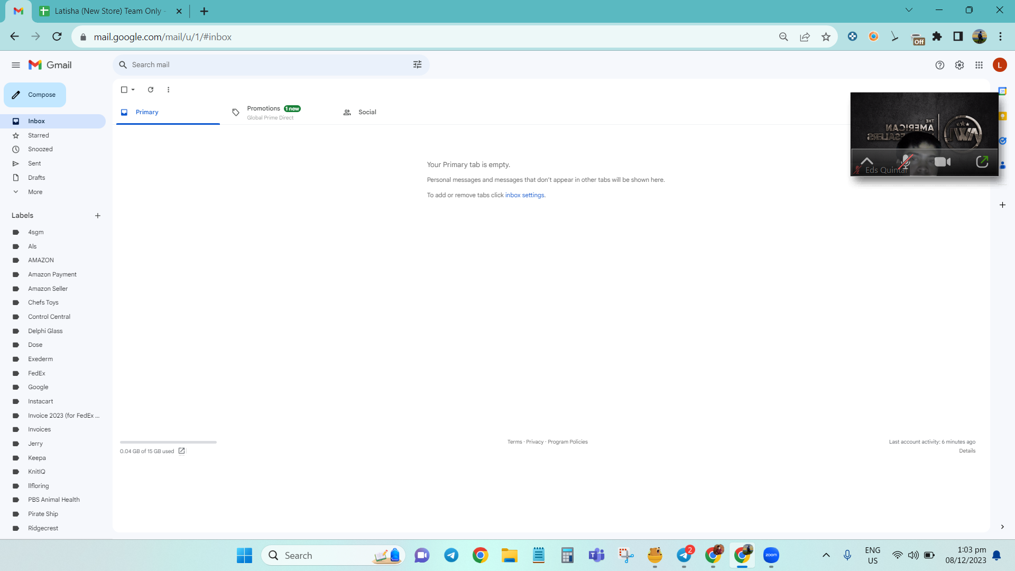Open the Pirate Ship label
This screenshot has width=1015, height=571.
[53, 514]
